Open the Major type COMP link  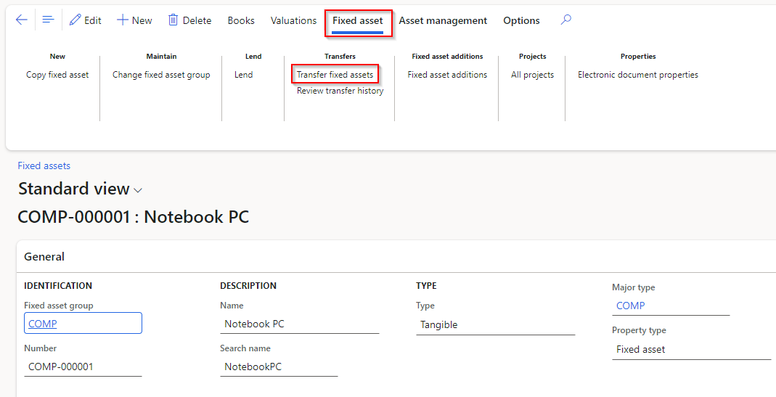coord(631,306)
